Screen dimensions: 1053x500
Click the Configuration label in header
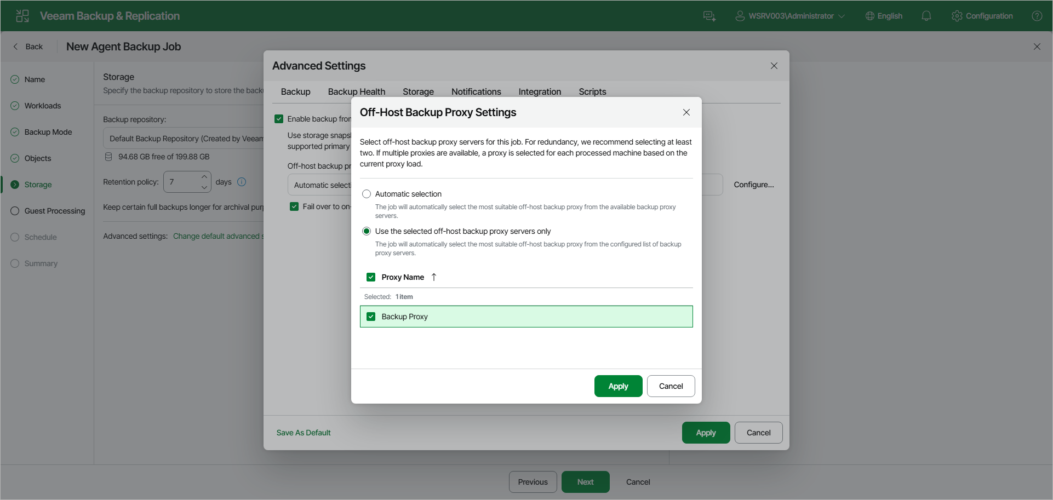[989, 16]
